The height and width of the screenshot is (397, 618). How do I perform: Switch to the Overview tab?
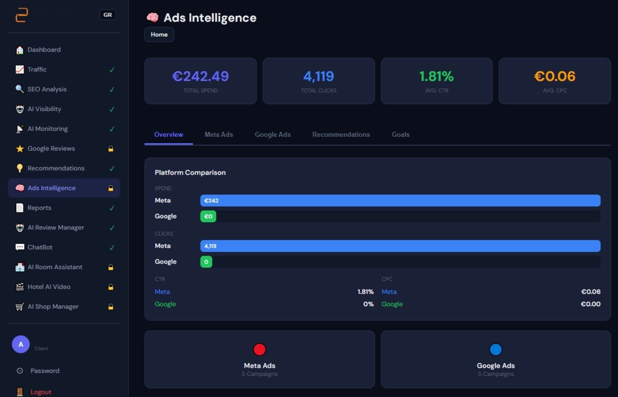169,135
